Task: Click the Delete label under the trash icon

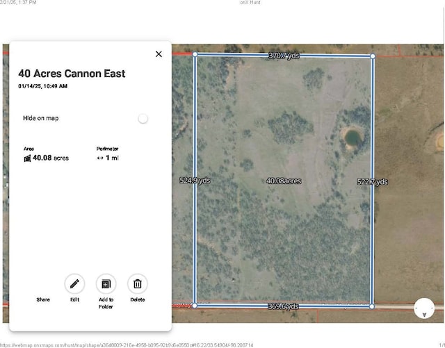Action: pyautogui.click(x=138, y=299)
